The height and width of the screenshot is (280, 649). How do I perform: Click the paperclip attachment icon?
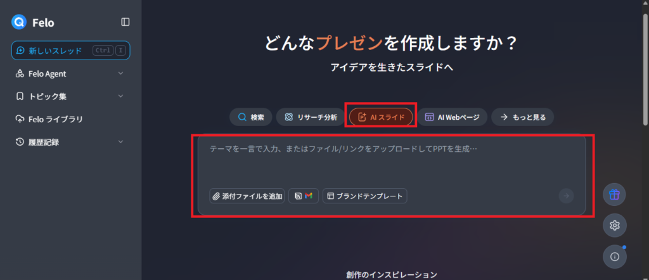coord(216,196)
